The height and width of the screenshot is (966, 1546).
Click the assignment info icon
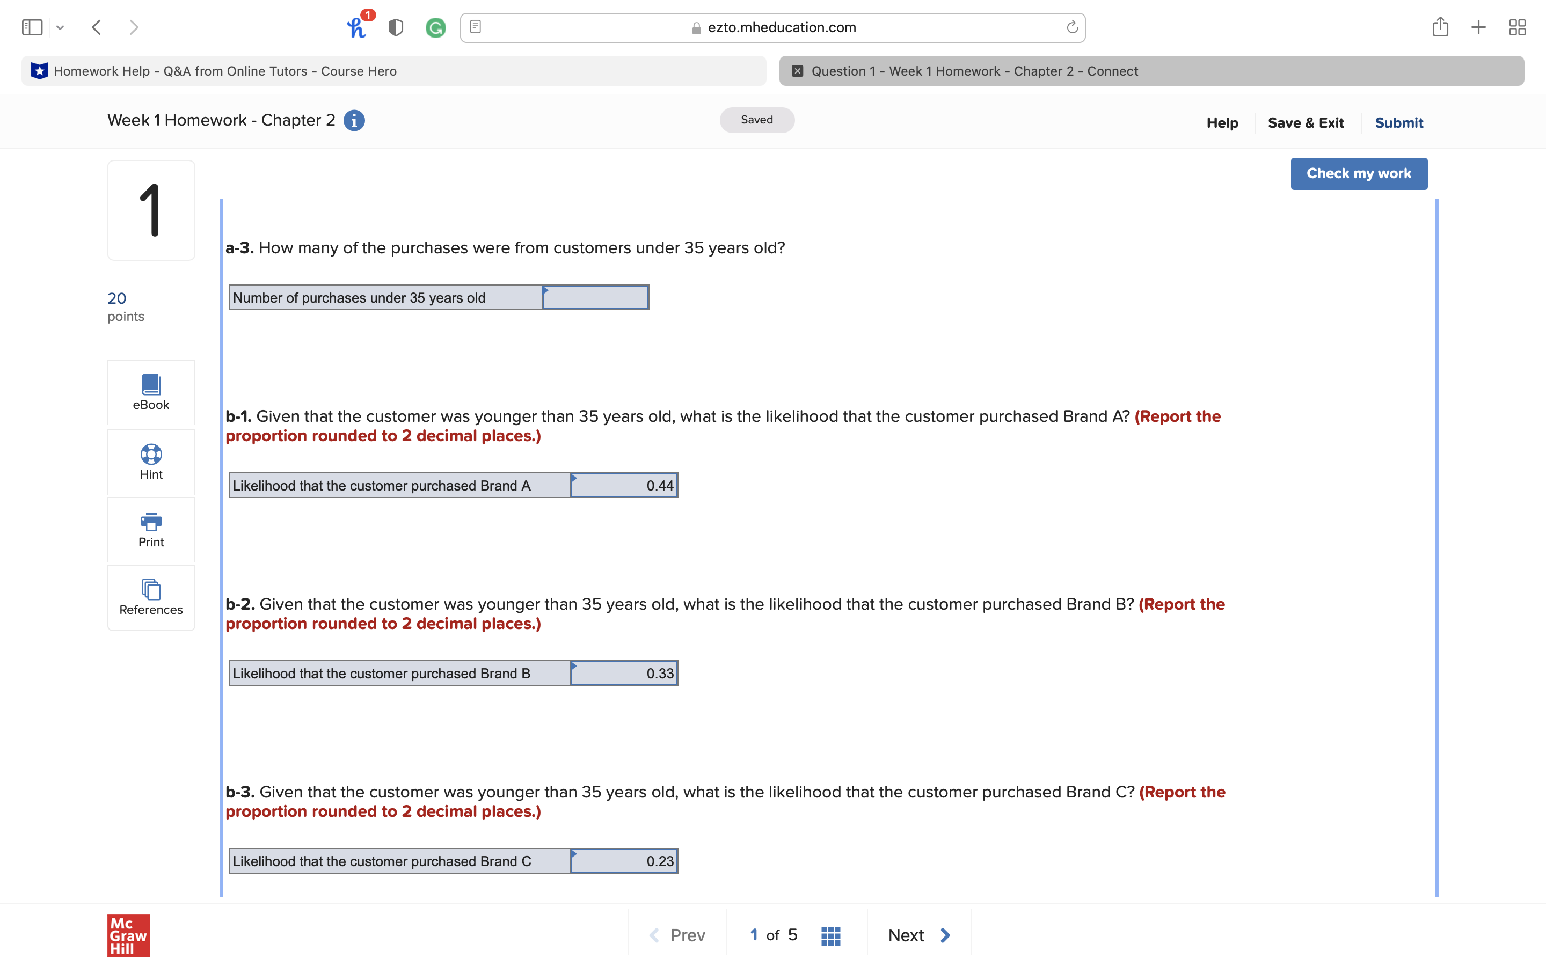[x=354, y=120]
